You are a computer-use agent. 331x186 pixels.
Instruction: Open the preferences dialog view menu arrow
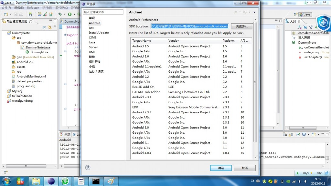tap(254, 12)
